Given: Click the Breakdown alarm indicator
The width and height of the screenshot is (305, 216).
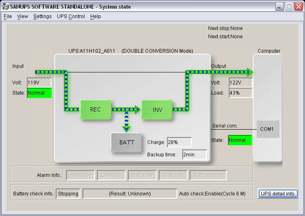Looking at the screenshot, I should (80, 175).
